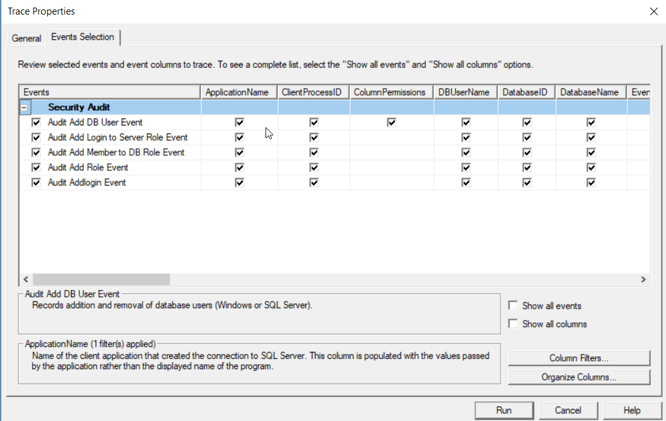
Task: Click the Organize Columns button
Action: point(579,377)
